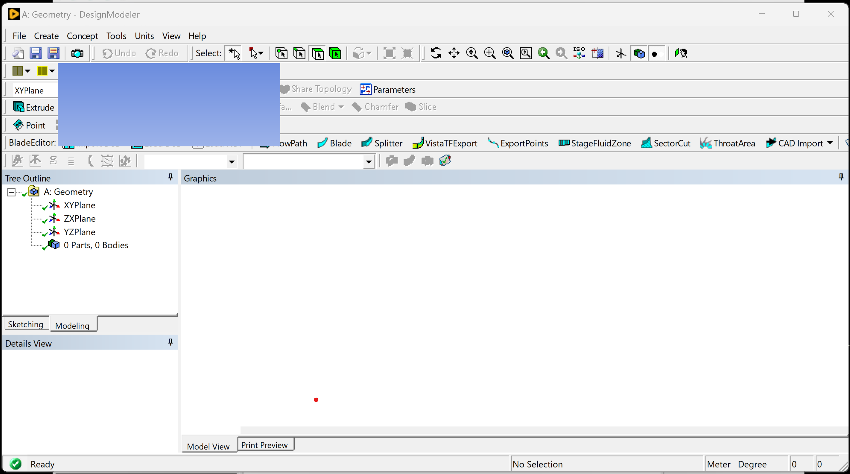The image size is (850, 474).
Task: Activate the Pan view tool
Action: (x=454, y=53)
